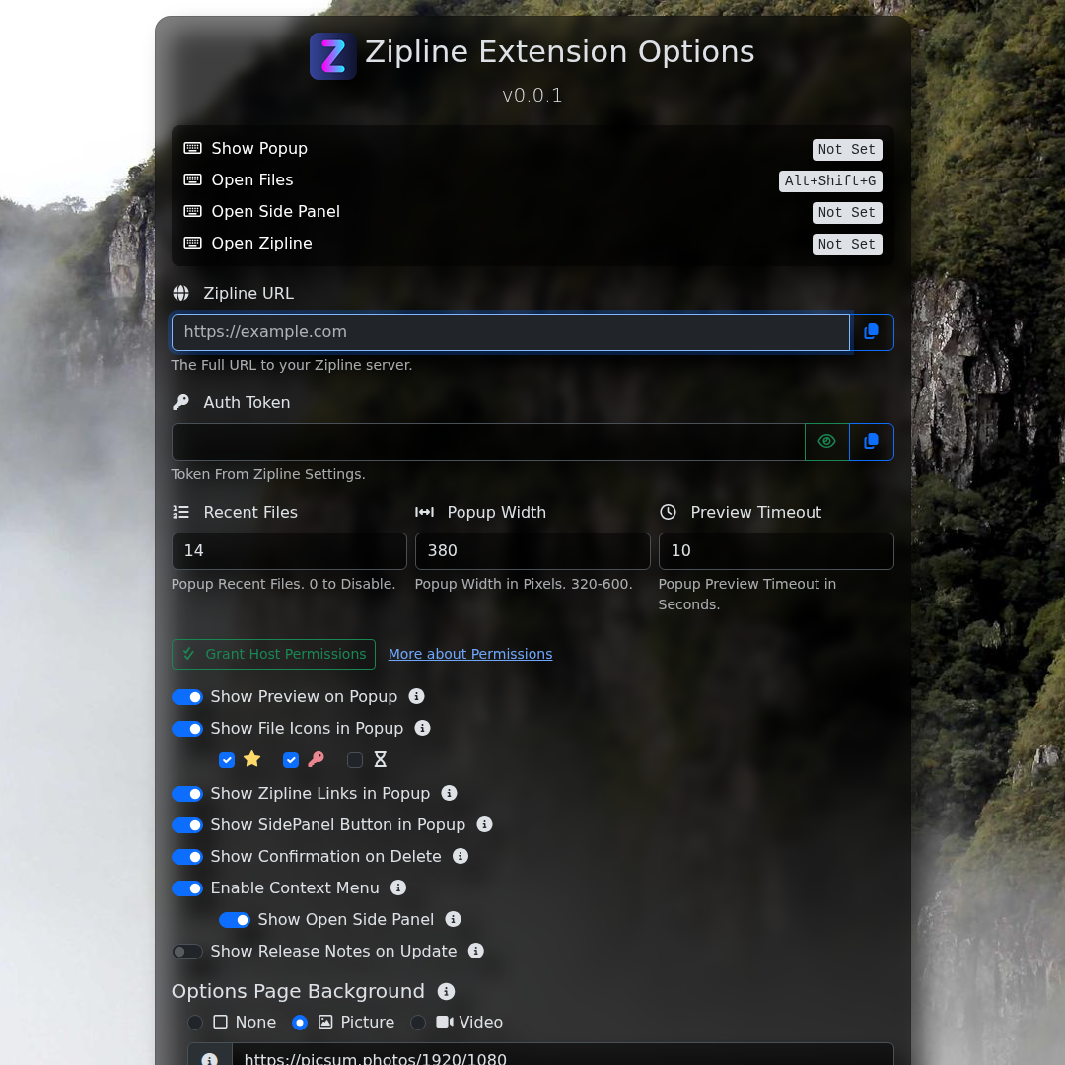The width and height of the screenshot is (1065, 1065).
Task: Check the hourglass file icon checkbox
Action: point(355,760)
